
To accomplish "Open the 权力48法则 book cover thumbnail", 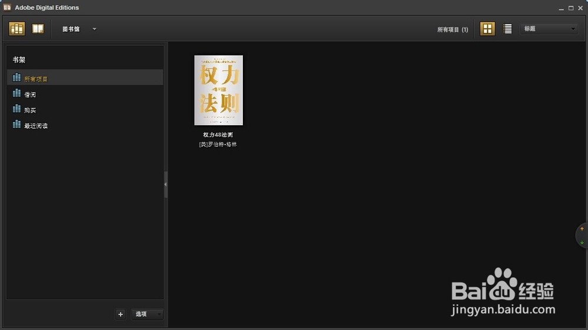I will [x=219, y=90].
